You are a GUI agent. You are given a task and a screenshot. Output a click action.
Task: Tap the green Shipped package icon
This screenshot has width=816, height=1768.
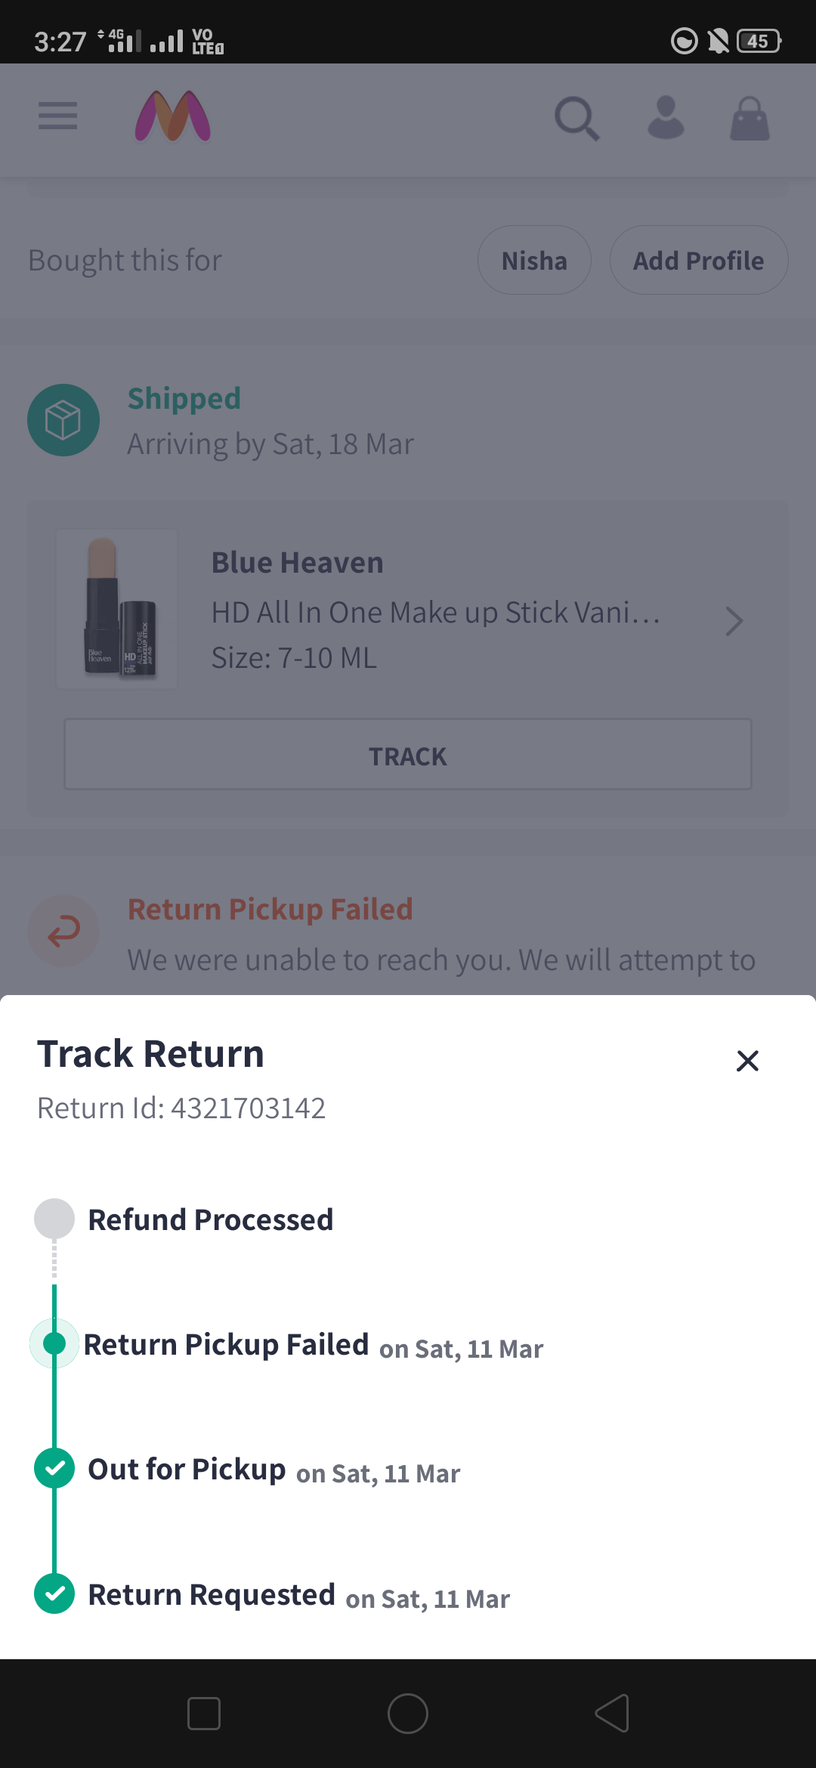point(63,420)
